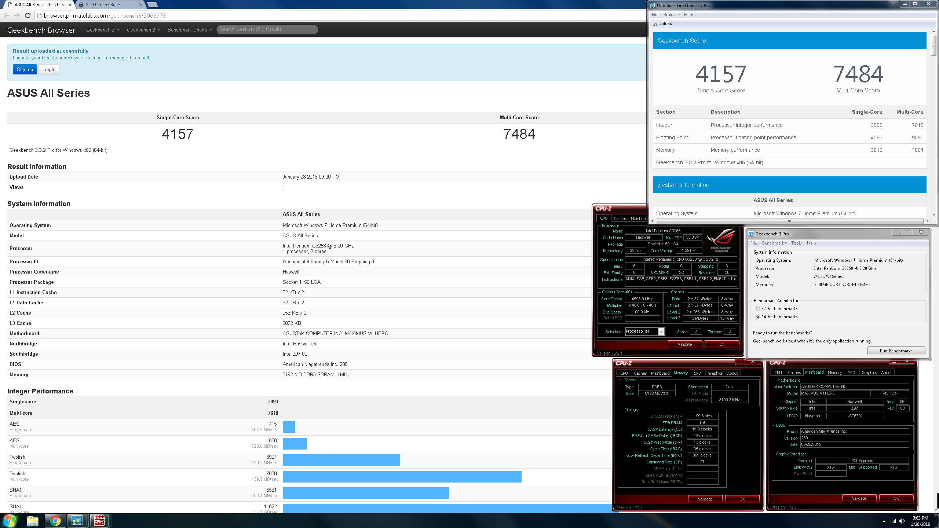Open the Geekbench 3 navbar dropdown
Screen dimensions: 939x528
tap(103, 30)
